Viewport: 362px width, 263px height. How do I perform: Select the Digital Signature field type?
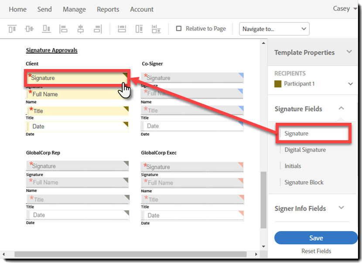[305, 150]
